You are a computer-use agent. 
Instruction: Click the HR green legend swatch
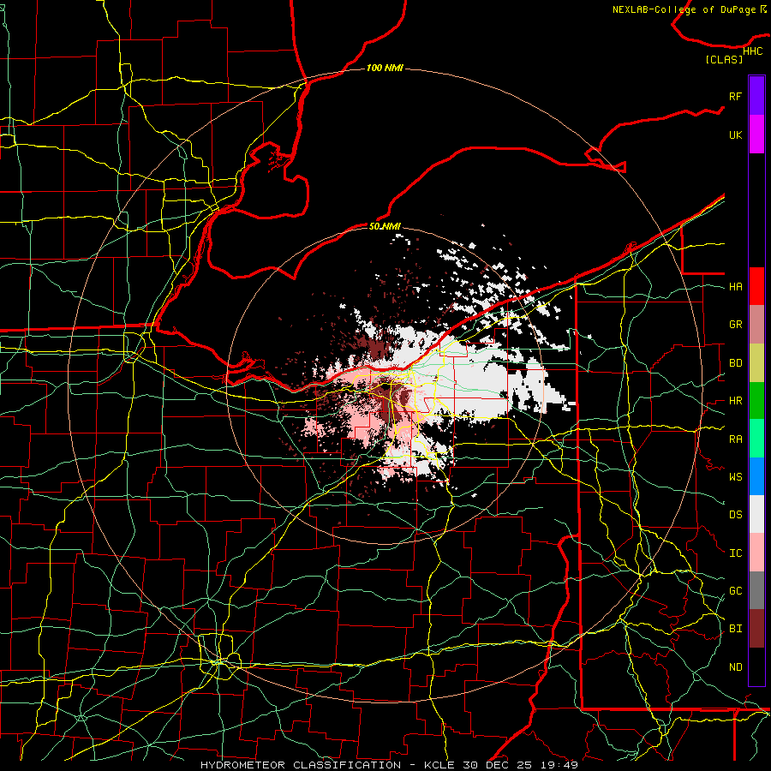(x=756, y=401)
